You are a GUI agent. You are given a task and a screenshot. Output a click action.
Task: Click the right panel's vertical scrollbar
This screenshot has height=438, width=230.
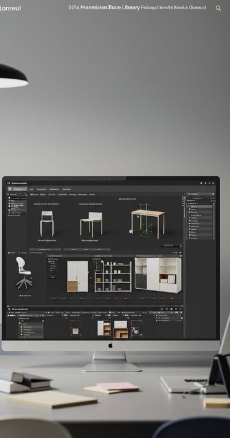[x=214, y=221]
